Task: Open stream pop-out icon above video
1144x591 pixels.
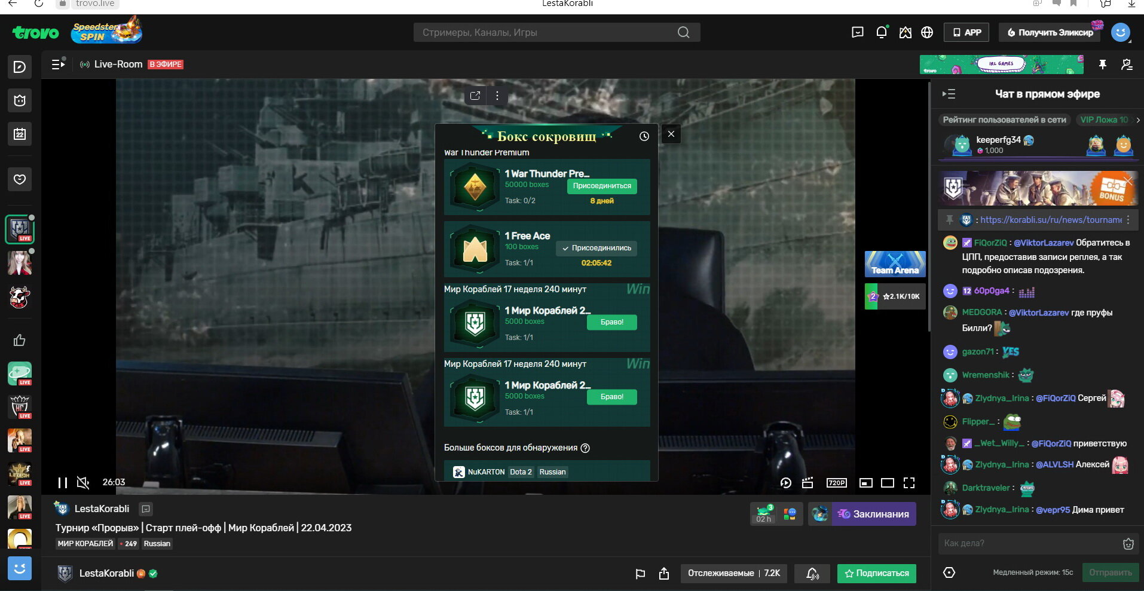Action: click(x=475, y=96)
